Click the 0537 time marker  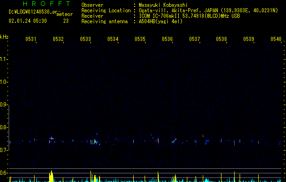click(195, 39)
